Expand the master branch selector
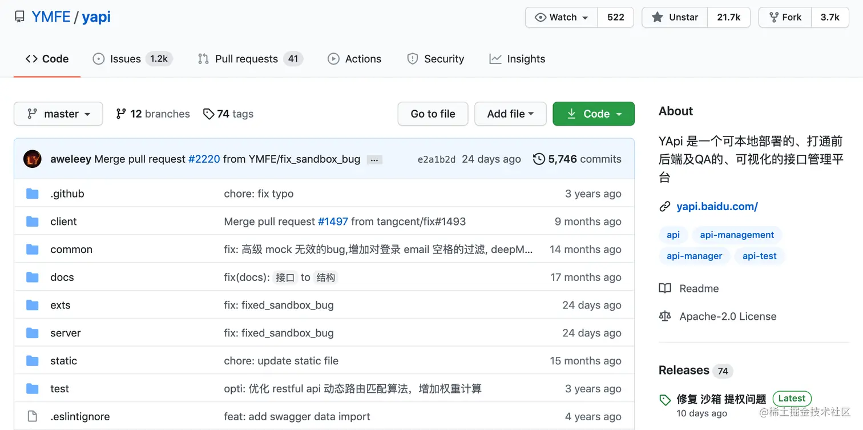 (x=58, y=114)
